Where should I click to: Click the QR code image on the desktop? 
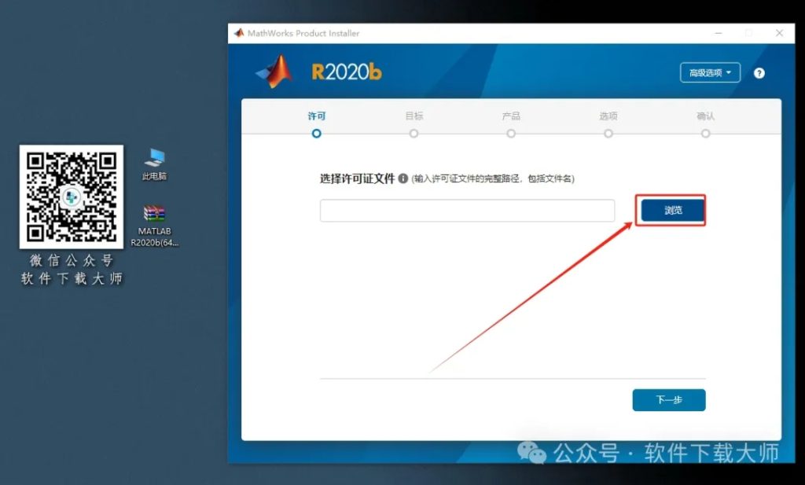pos(72,197)
